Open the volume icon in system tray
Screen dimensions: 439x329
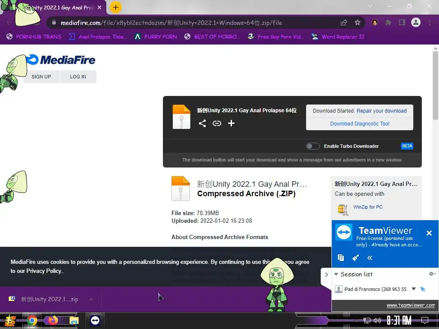click(x=377, y=320)
